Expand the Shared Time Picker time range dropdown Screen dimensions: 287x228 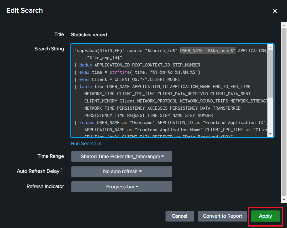point(121,157)
